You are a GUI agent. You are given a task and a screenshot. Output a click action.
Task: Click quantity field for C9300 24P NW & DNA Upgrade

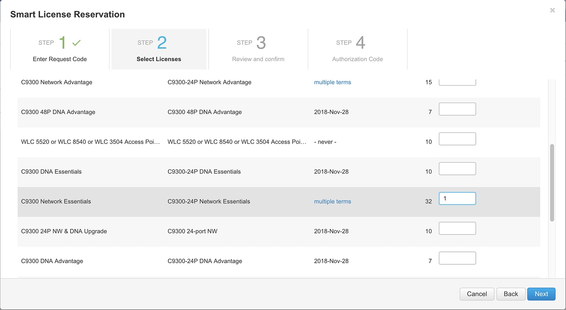click(457, 228)
